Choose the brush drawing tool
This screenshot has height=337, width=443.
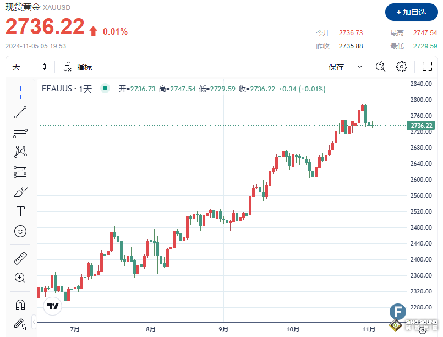pos(20,192)
